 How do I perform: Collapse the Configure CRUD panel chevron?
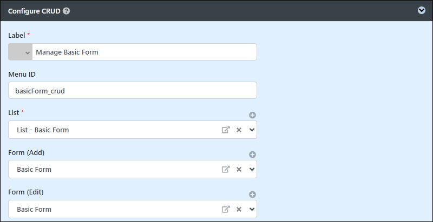pos(422,10)
